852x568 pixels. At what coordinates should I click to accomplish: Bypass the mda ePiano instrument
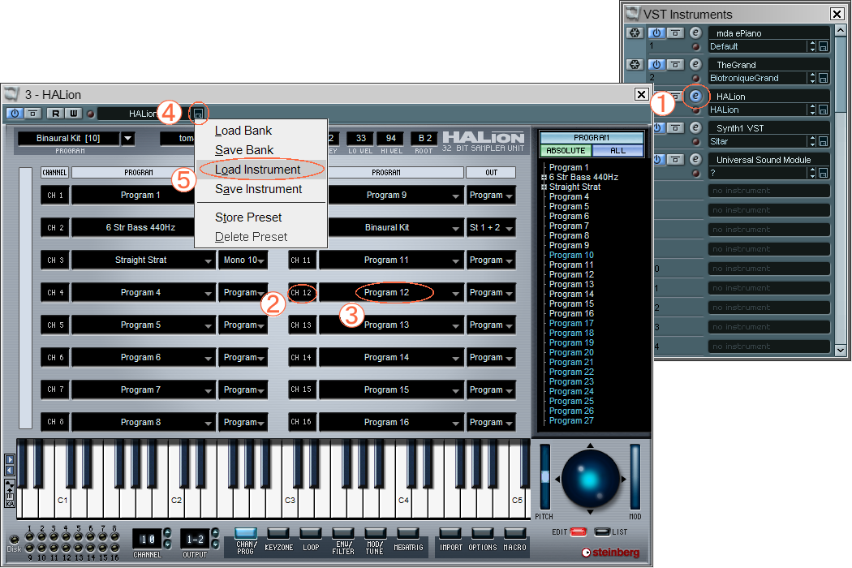(675, 33)
